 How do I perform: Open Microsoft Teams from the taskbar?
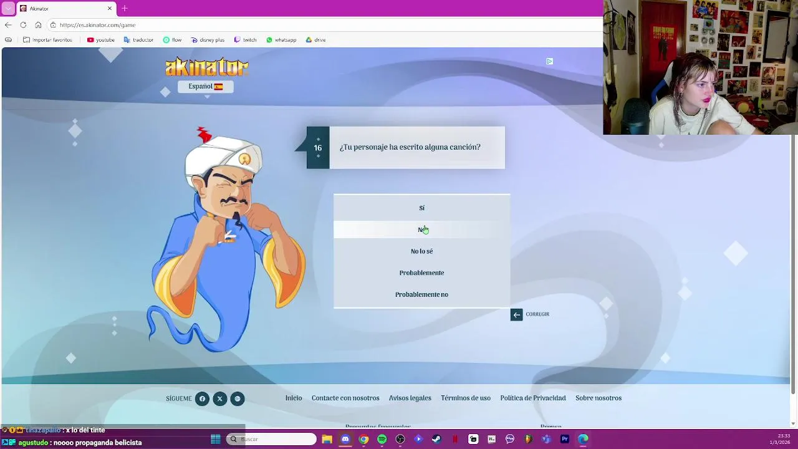tap(546, 439)
